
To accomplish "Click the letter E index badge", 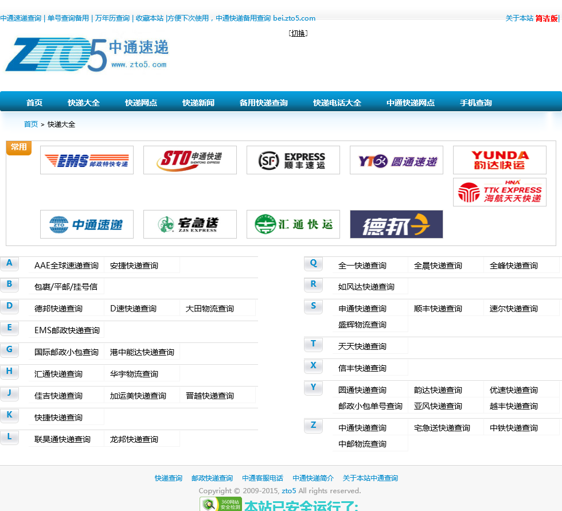I will pyautogui.click(x=9, y=328).
